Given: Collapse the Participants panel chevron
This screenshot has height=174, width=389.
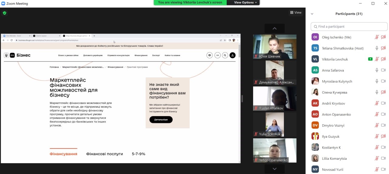Looking at the screenshot, I should [312, 14].
